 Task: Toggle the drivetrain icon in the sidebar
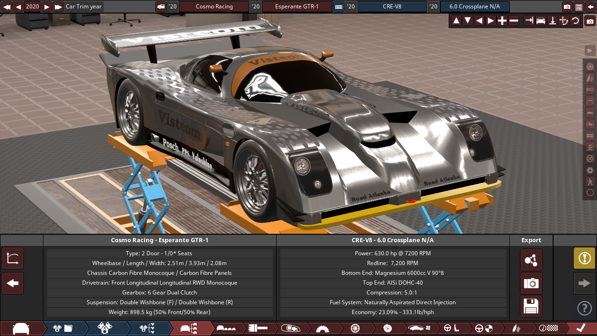click(x=590, y=90)
